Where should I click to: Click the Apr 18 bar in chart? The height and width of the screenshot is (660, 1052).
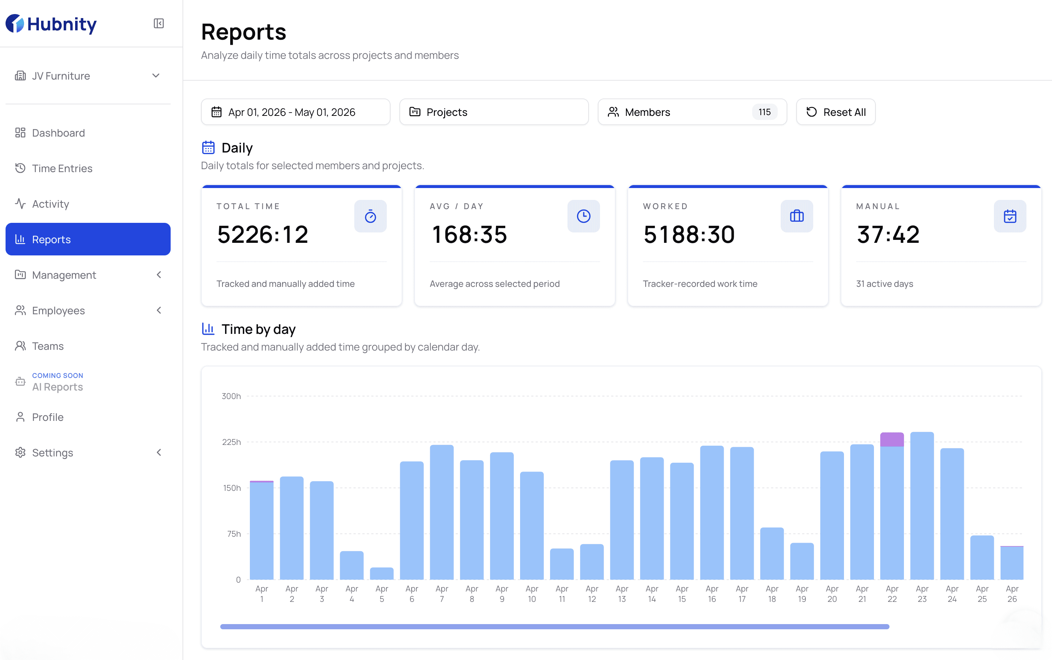pos(772,554)
